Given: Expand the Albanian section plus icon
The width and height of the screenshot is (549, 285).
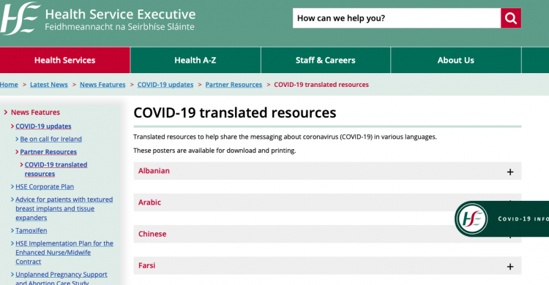Looking at the screenshot, I should coord(510,172).
